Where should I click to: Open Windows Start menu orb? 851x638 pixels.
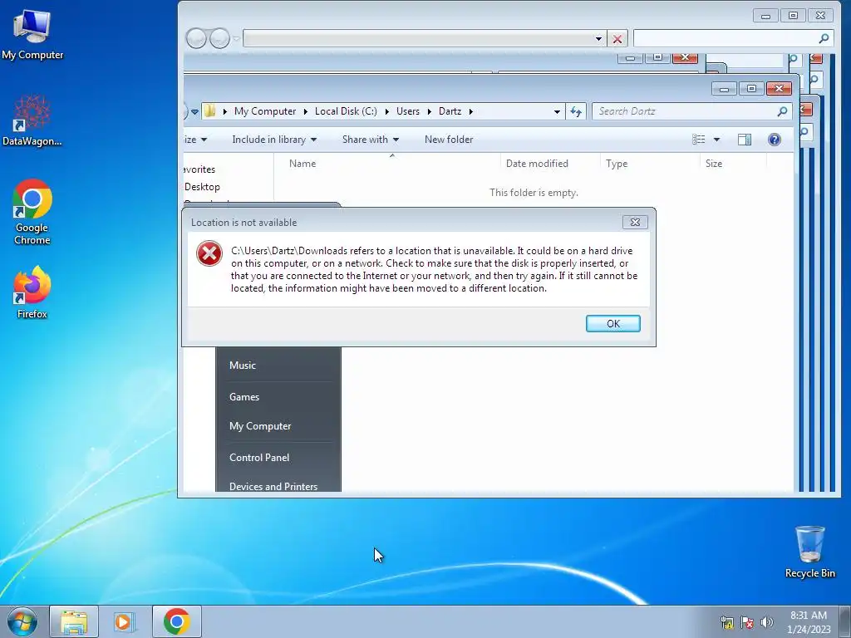tap(22, 621)
